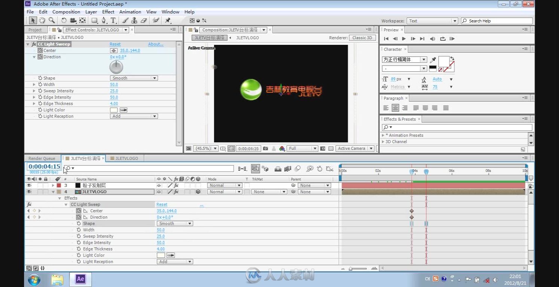Click Width value 50.0 in Effect Controls
Image resolution: width=559 pixels, height=287 pixels.
pos(114,84)
